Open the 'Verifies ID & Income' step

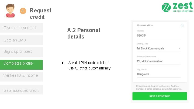click(x=21, y=76)
